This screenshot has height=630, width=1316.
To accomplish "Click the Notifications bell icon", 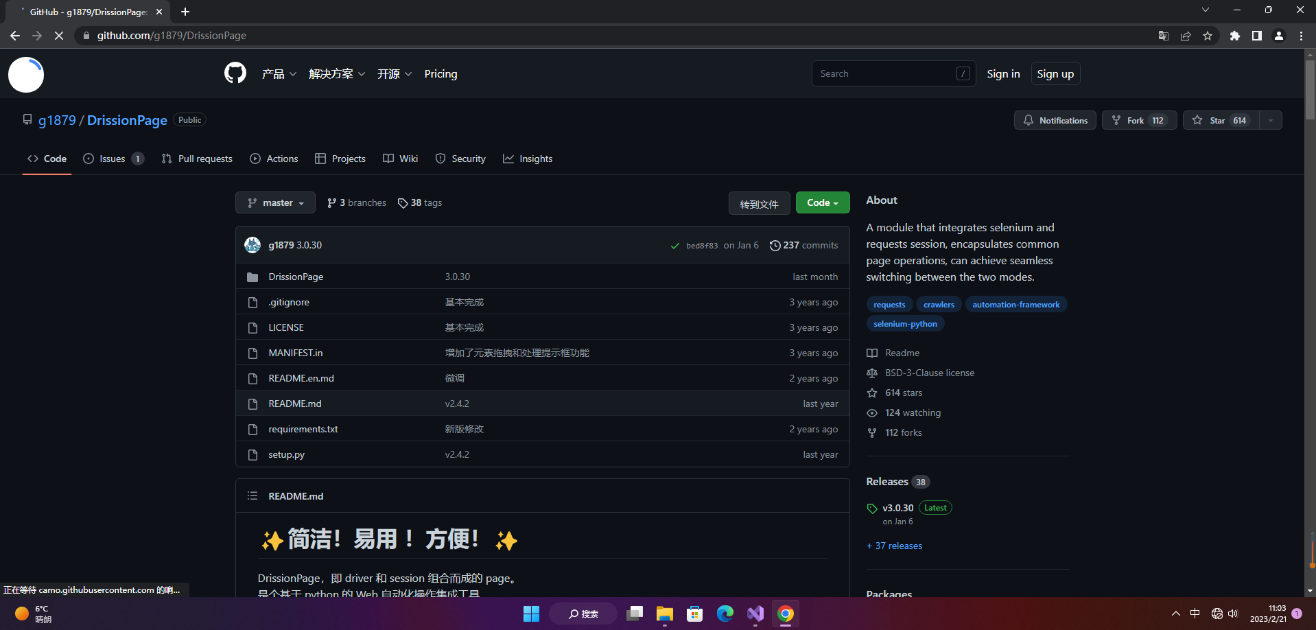I will pos(1028,120).
